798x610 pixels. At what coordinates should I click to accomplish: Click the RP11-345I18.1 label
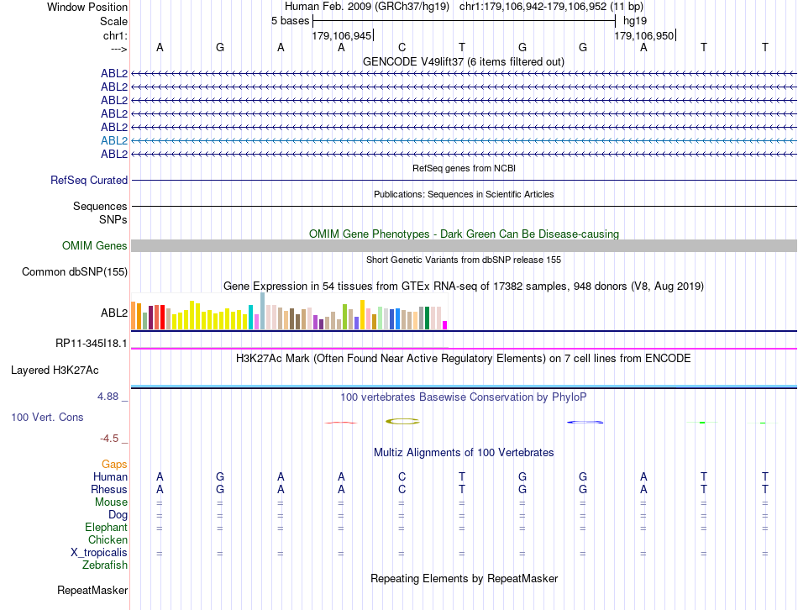[x=92, y=343]
